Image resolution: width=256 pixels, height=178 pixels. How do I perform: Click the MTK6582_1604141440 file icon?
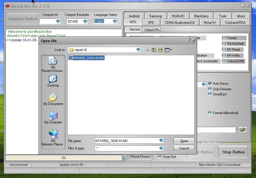tap(70, 58)
